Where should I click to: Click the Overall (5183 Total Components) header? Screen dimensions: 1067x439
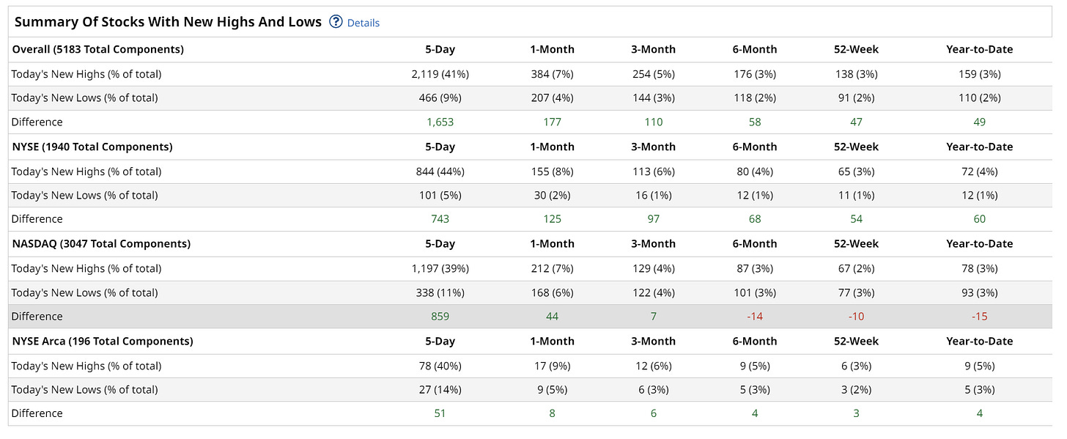(x=98, y=50)
